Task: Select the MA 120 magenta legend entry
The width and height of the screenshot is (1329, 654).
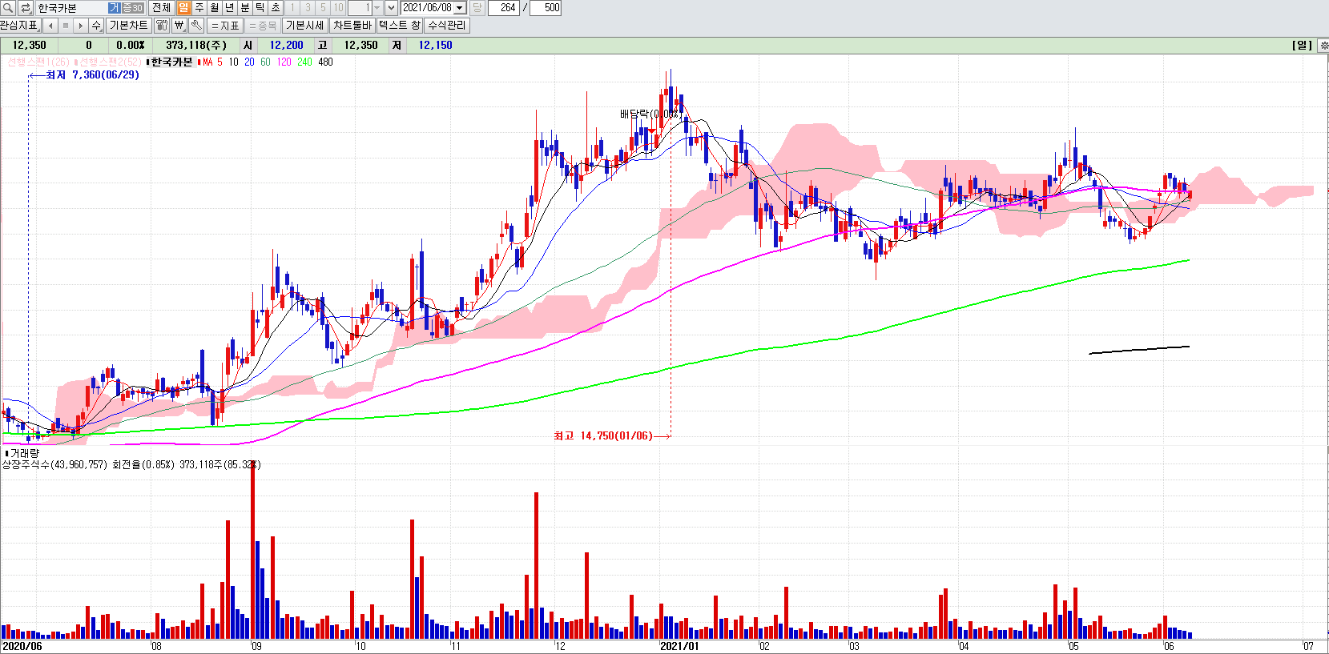Action: (284, 62)
